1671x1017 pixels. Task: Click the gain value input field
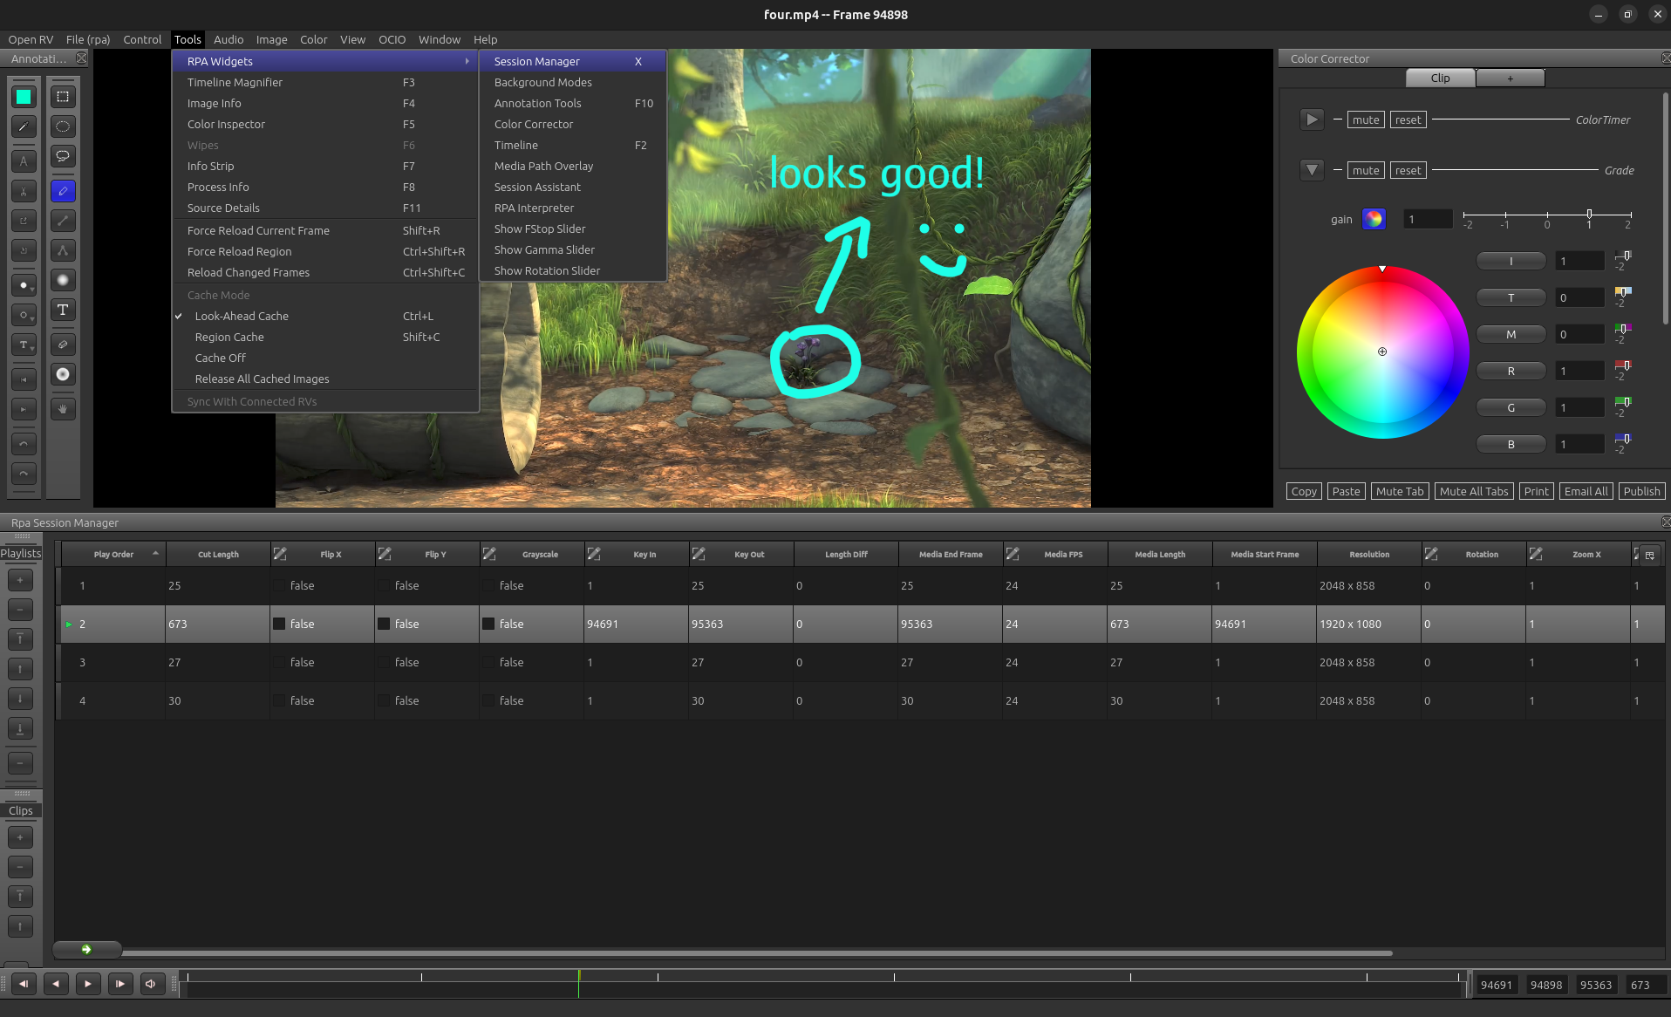pos(1428,219)
